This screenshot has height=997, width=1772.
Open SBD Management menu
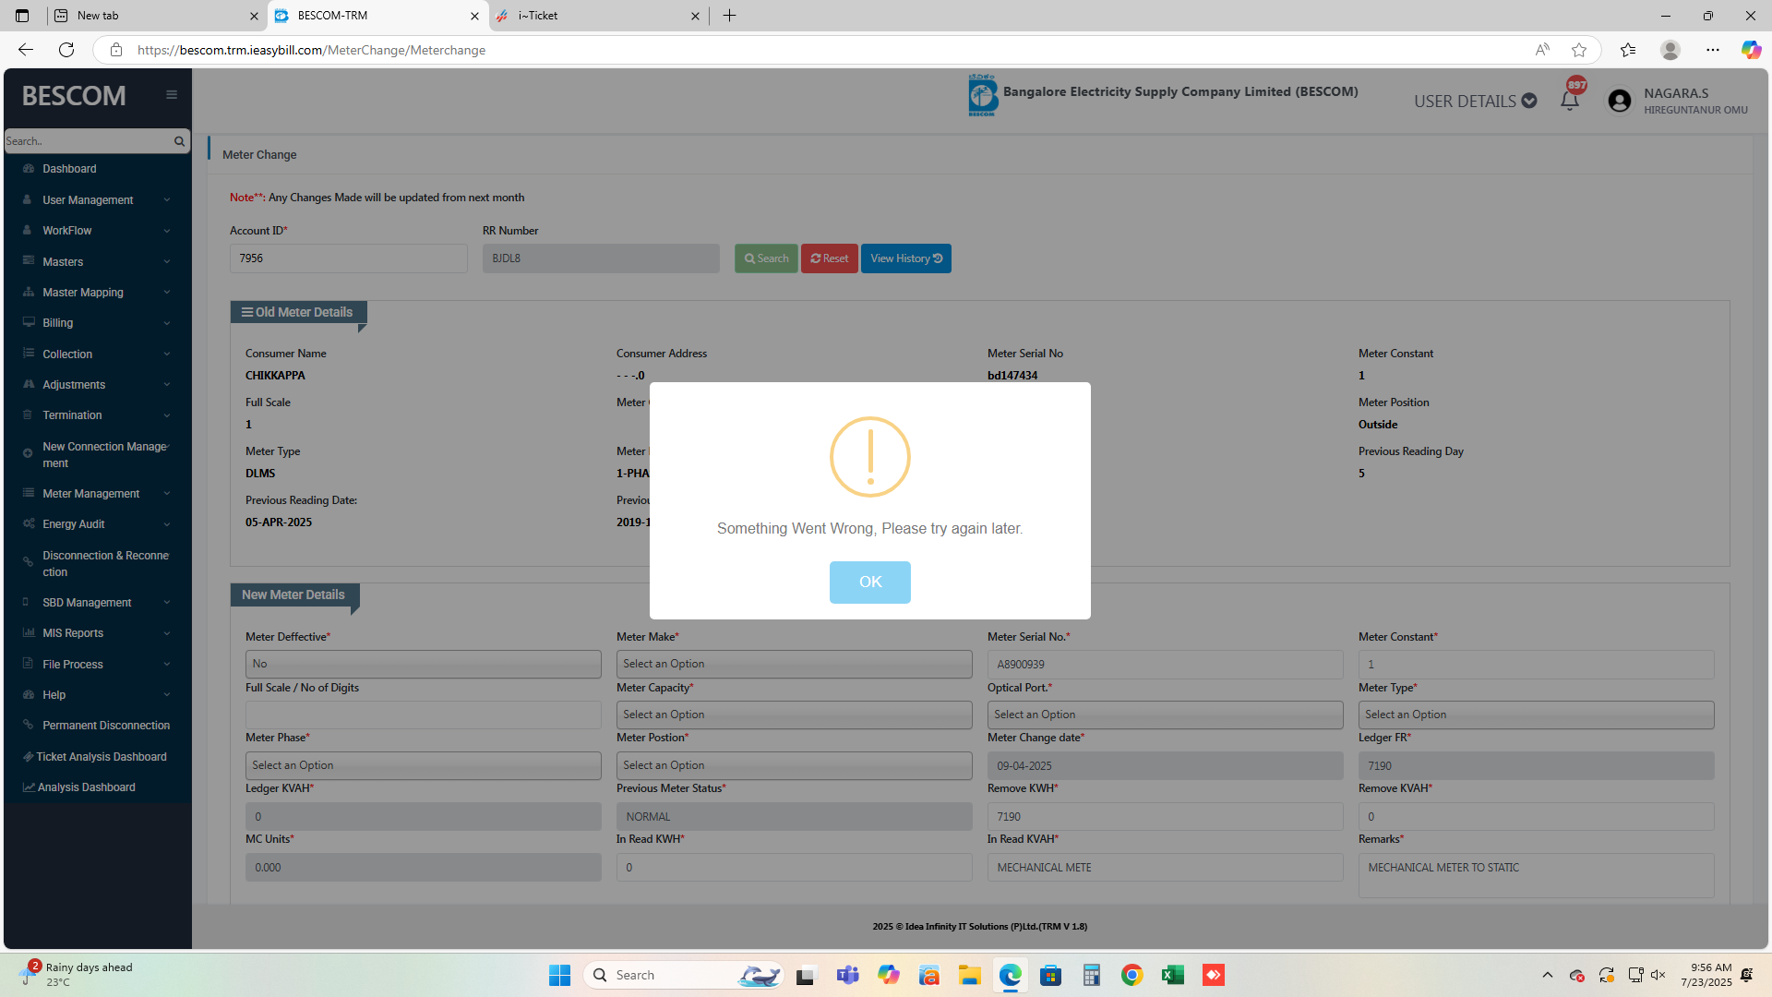pos(98,603)
